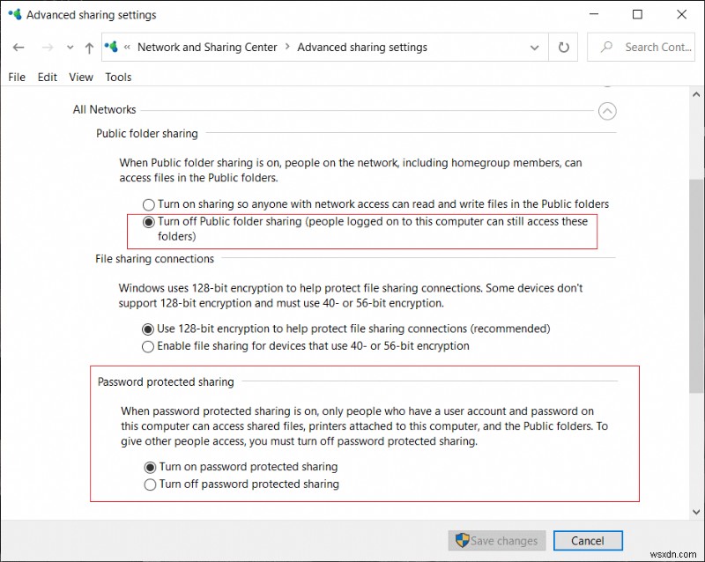This screenshot has width=705, height=562.
Task: Click the search magnifier icon
Action: [606, 47]
